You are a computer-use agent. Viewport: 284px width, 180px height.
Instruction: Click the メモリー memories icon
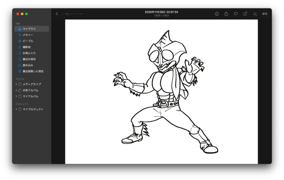click(x=20, y=35)
